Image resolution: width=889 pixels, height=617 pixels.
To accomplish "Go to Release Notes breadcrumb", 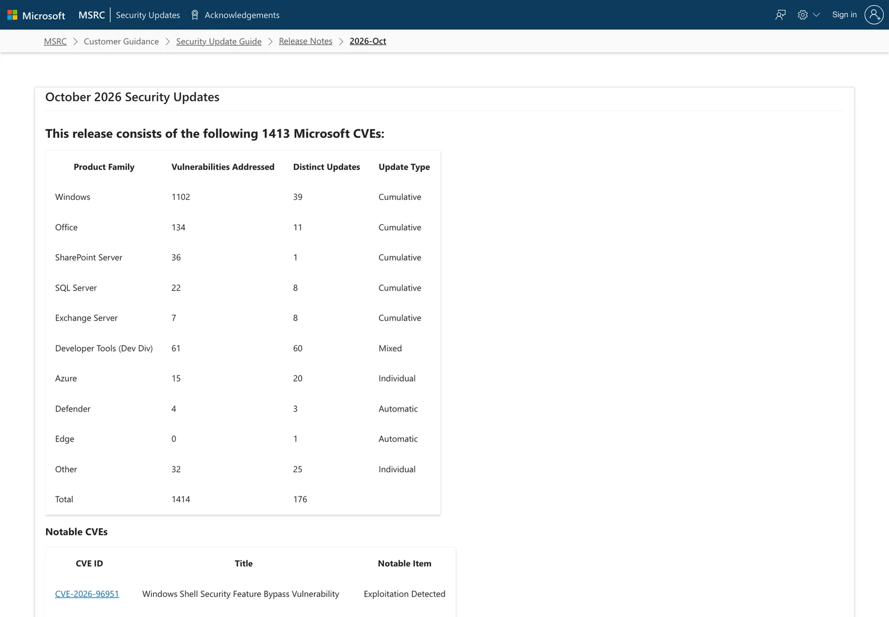I will click(306, 41).
